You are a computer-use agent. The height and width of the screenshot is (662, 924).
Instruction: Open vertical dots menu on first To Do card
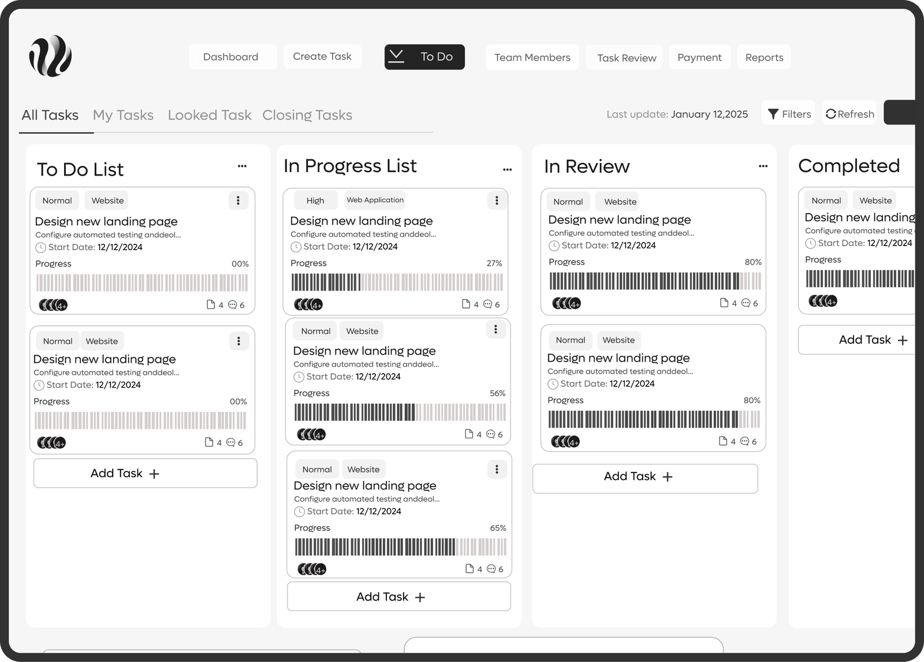(238, 200)
